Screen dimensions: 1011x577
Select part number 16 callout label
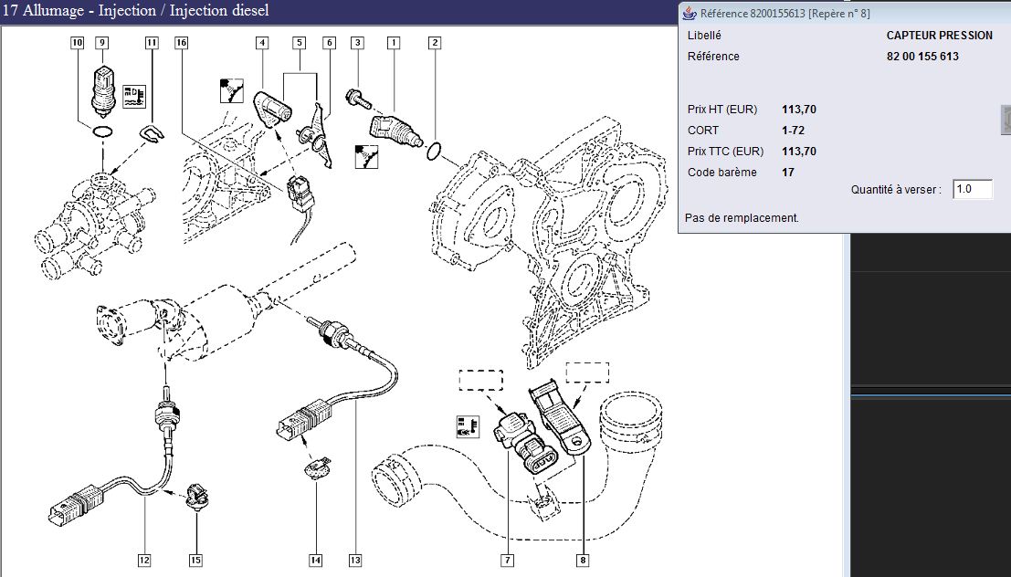[x=181, y=43]
